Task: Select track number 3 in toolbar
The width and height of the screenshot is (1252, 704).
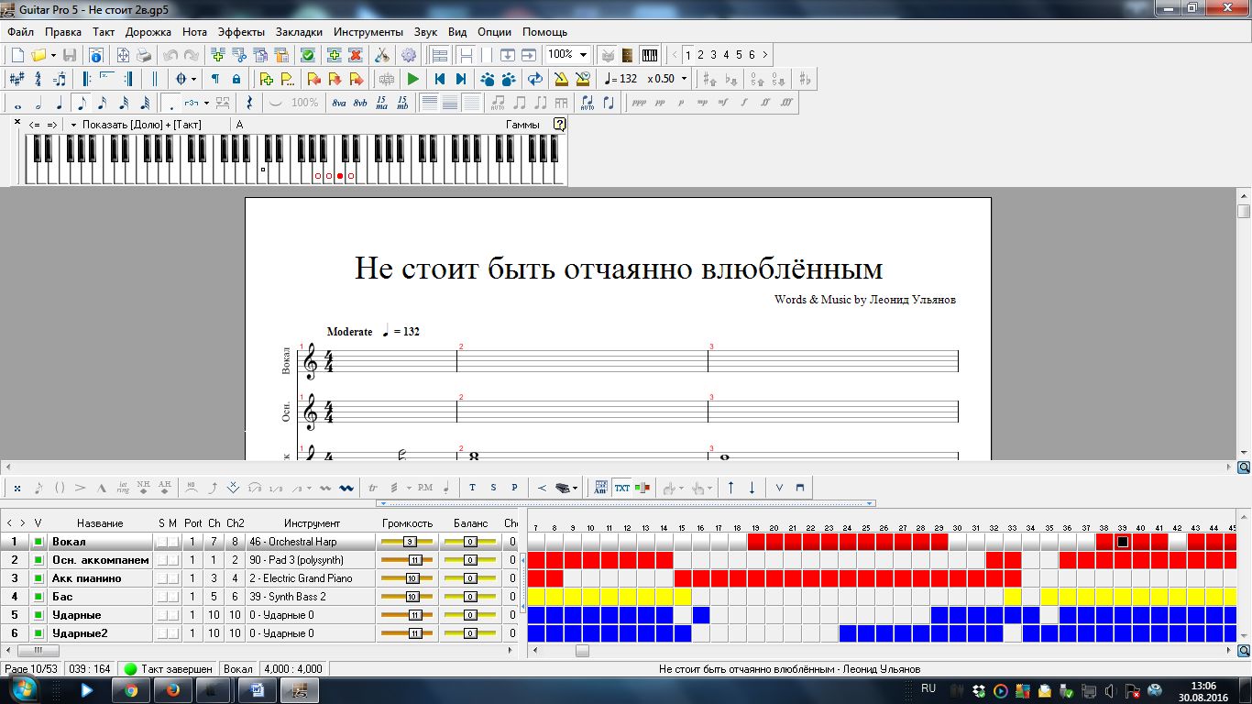Action: click(713, 55)
